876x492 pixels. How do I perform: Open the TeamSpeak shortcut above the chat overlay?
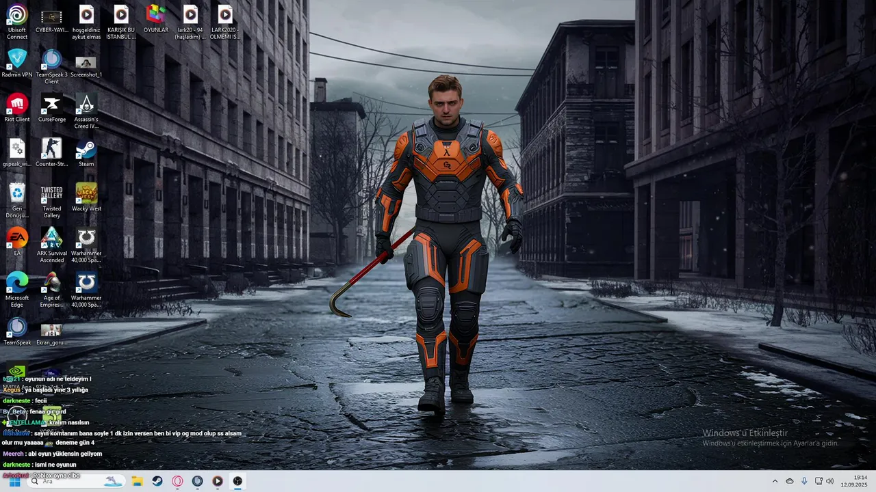click(x=17, y=331)
